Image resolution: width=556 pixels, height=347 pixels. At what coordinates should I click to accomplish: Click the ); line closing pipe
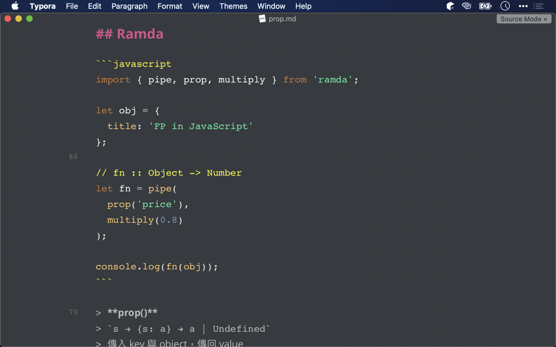pos(101,236)
